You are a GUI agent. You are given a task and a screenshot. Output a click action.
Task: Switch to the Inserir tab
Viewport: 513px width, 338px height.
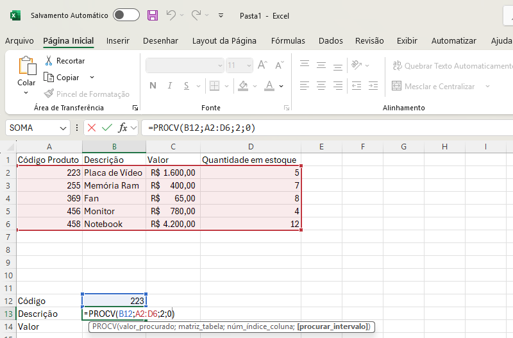[x=118, y=41]
